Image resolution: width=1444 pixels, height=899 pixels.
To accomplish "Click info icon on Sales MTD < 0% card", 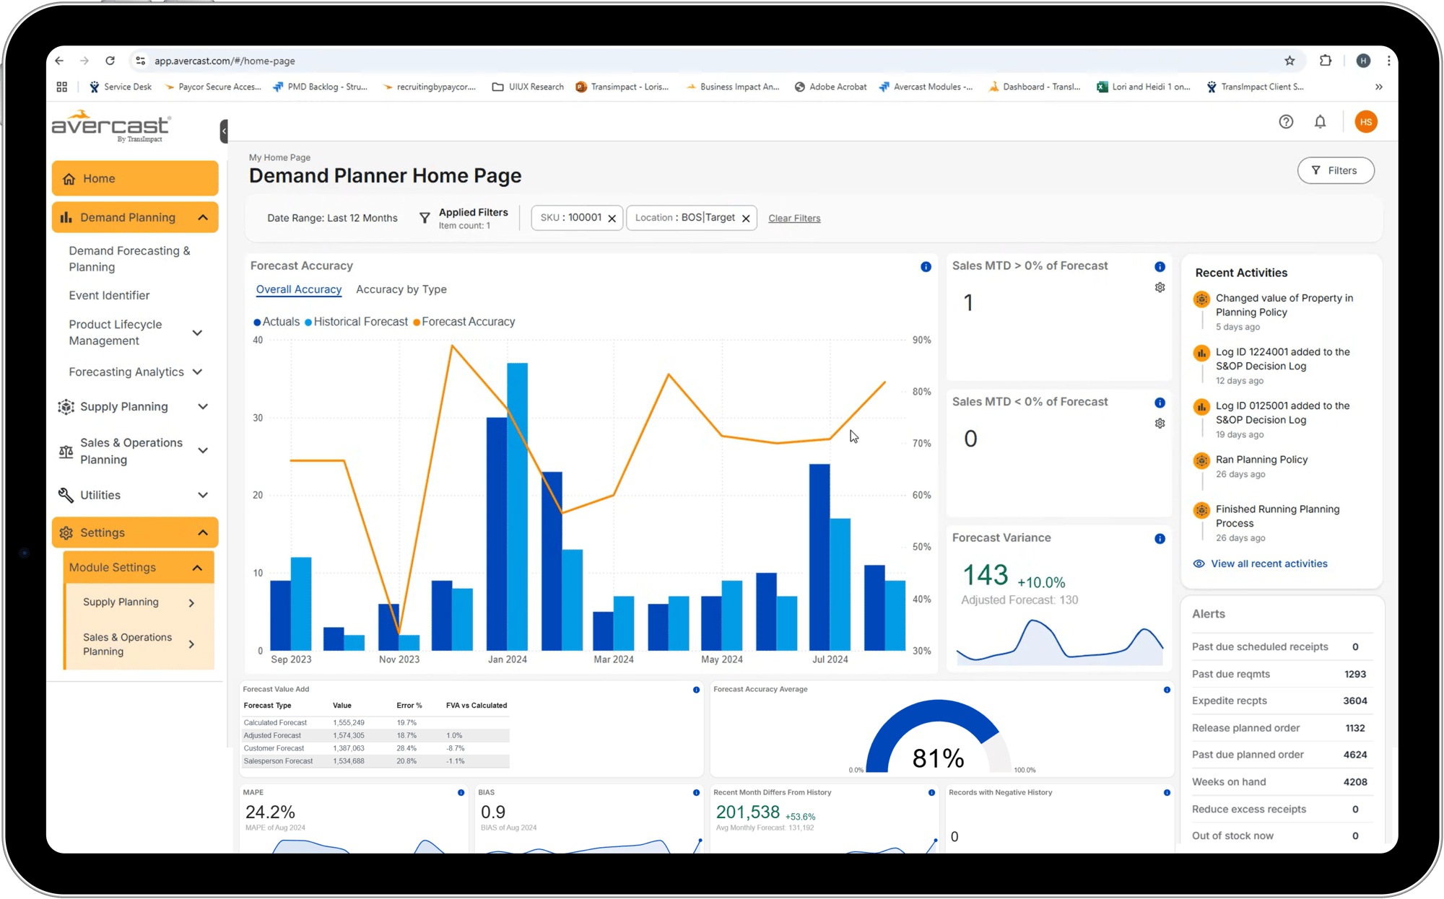I will (x=1160, y=403).
